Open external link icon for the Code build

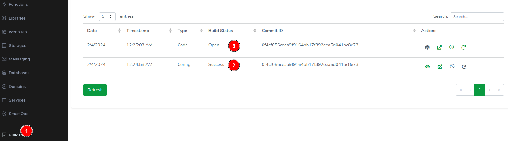click(x=439, y=47)
